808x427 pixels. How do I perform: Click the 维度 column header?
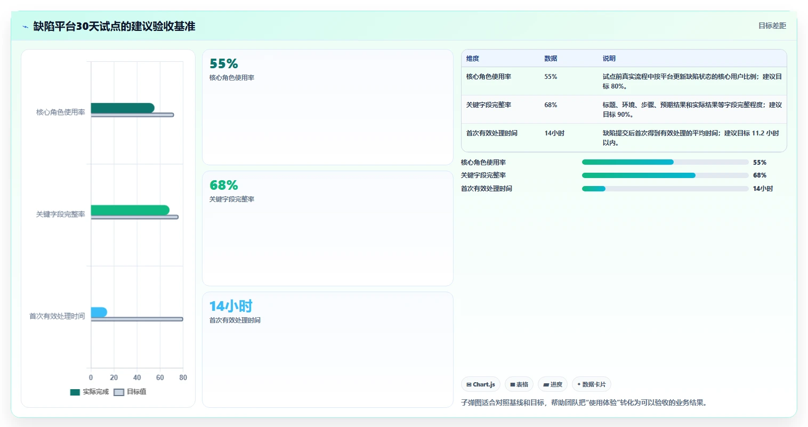pyautogui.click(x=473, y=59)
